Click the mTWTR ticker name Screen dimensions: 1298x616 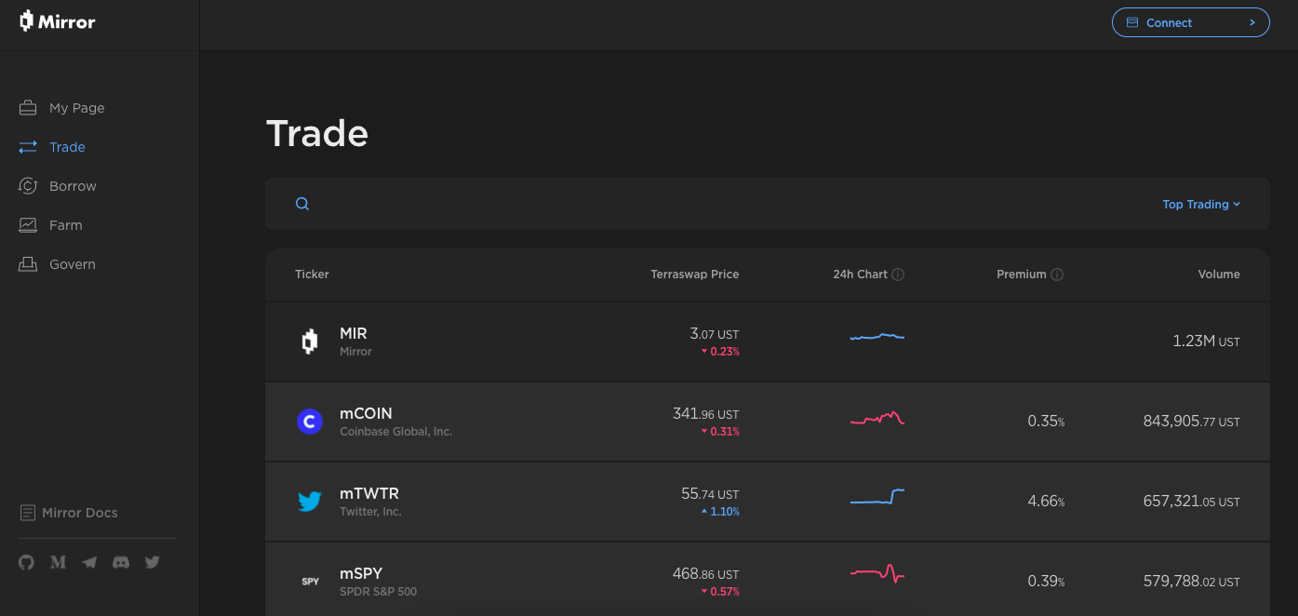tap(369, 493)
